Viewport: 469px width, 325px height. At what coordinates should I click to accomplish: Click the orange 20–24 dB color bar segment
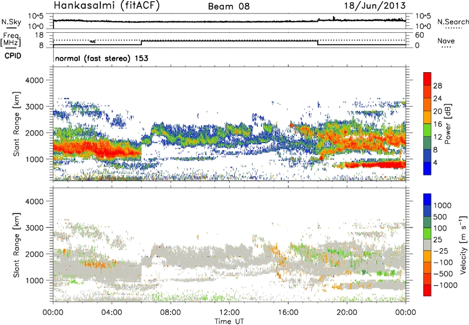(427, 104)
